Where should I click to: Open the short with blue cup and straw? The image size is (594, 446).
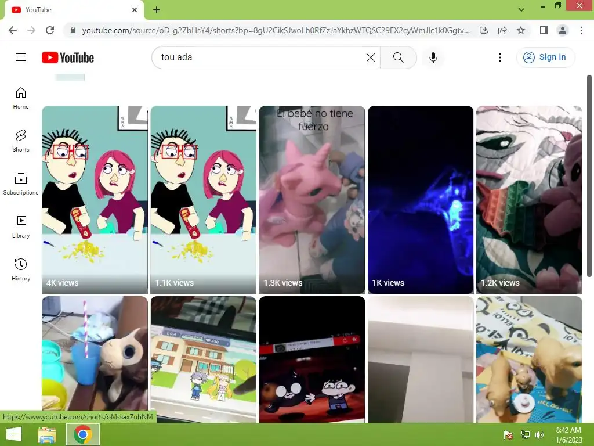(95, 359)
